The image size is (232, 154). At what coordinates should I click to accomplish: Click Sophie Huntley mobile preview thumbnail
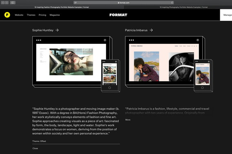coord(110,74)
